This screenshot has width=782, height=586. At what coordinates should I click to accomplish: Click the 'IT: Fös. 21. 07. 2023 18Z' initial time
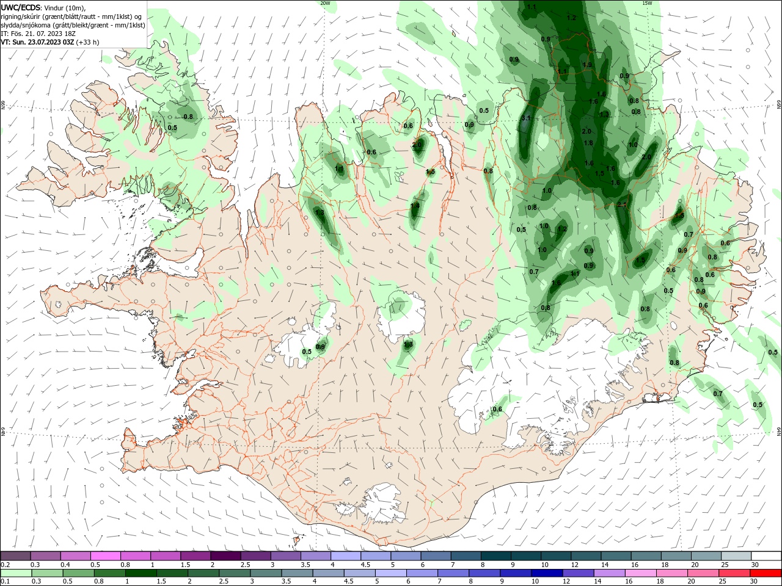coord(38,34)
